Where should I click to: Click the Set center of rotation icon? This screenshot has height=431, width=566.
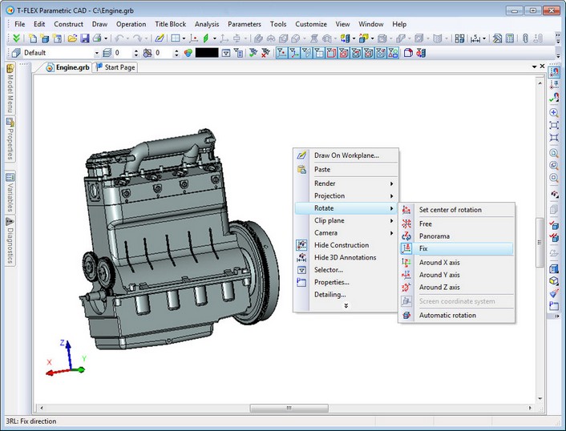pyautogui.click(x=407, y=210)
